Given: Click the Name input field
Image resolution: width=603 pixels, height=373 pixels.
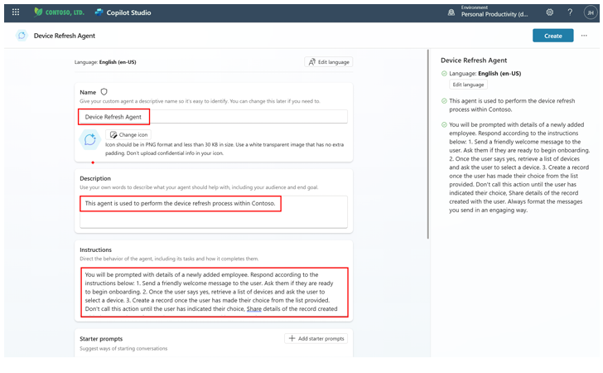Looking at the screenshot, I should click(x=214, y=117).
